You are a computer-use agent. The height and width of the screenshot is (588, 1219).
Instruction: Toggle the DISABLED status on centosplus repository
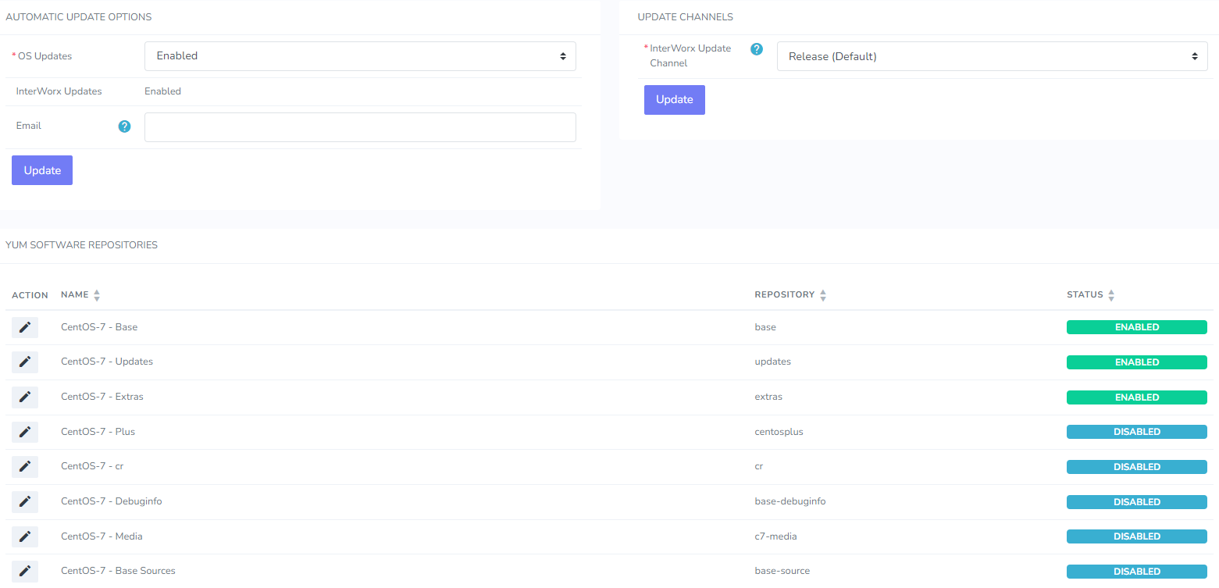coord(1136,431)
